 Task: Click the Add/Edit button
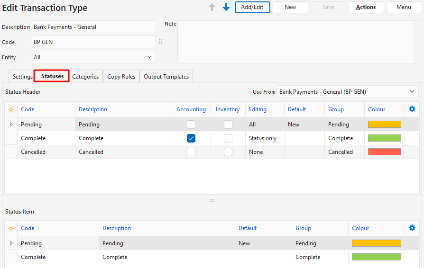(252, 7)
